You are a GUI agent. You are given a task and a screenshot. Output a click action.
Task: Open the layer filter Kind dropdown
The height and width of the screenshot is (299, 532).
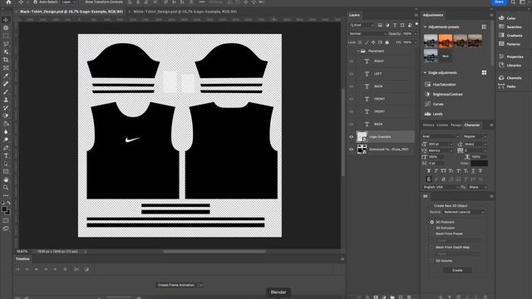tap(362, 25)
